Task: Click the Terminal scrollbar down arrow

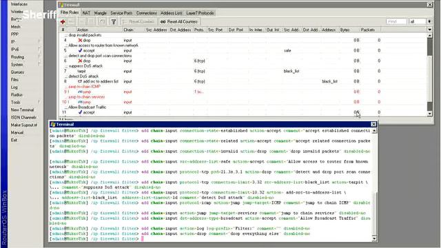Action: 374,239
